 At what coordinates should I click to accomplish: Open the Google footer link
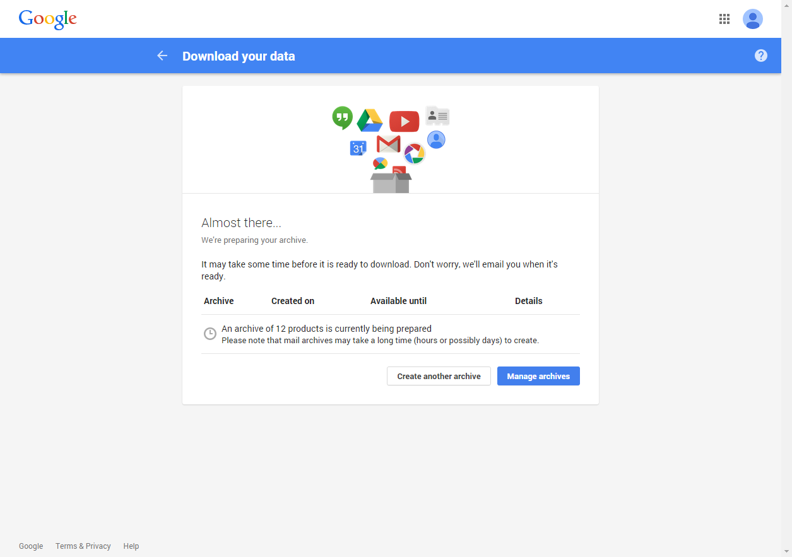pyautogui.click(x=31, y=546)
